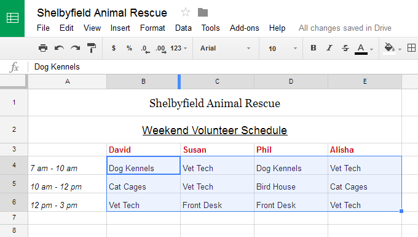The width and height of the screenshot is (418, 237).
Task: Open the Format menu
Action: (x=152, y=28)
